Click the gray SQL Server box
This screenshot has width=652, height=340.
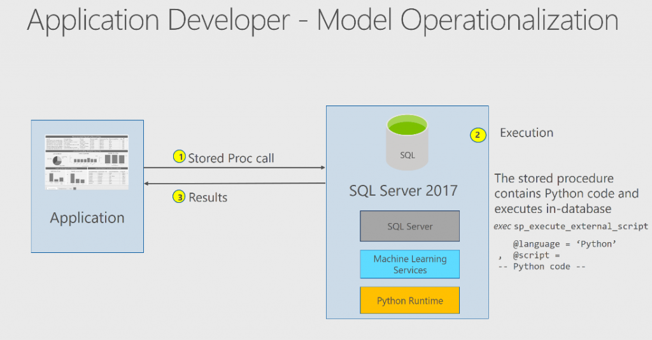tap(409, 226)
